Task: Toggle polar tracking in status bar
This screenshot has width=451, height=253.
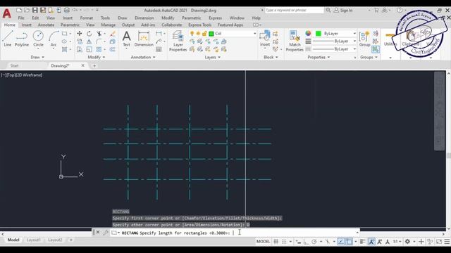Action: [x=314, y=242]
